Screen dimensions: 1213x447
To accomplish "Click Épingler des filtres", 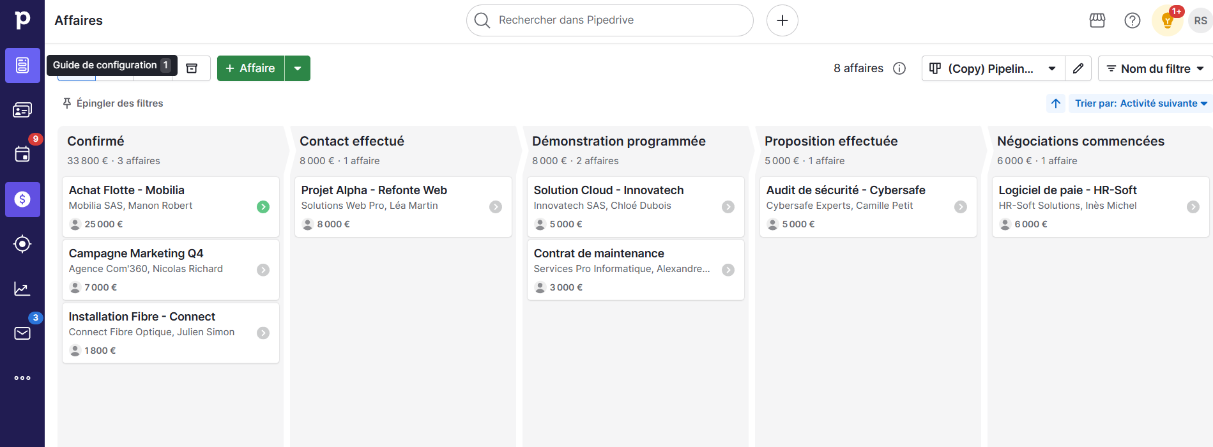I will [112, 103].
